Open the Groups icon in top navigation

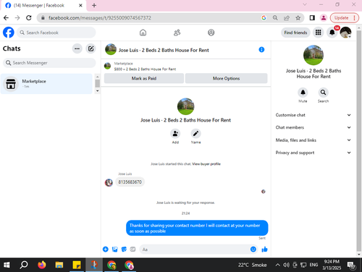point(211,33)
